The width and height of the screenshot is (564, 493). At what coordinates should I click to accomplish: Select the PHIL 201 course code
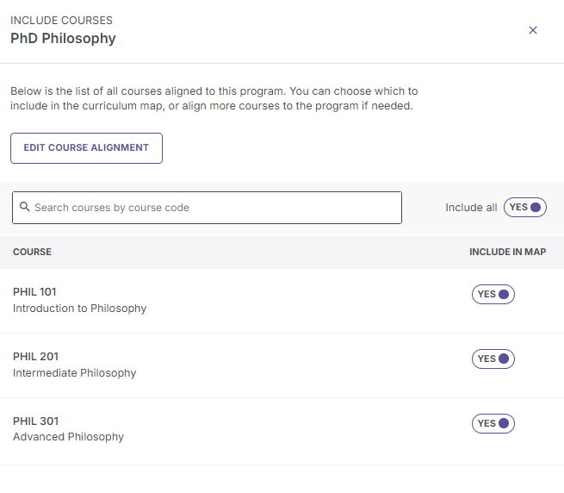point(35,357)
